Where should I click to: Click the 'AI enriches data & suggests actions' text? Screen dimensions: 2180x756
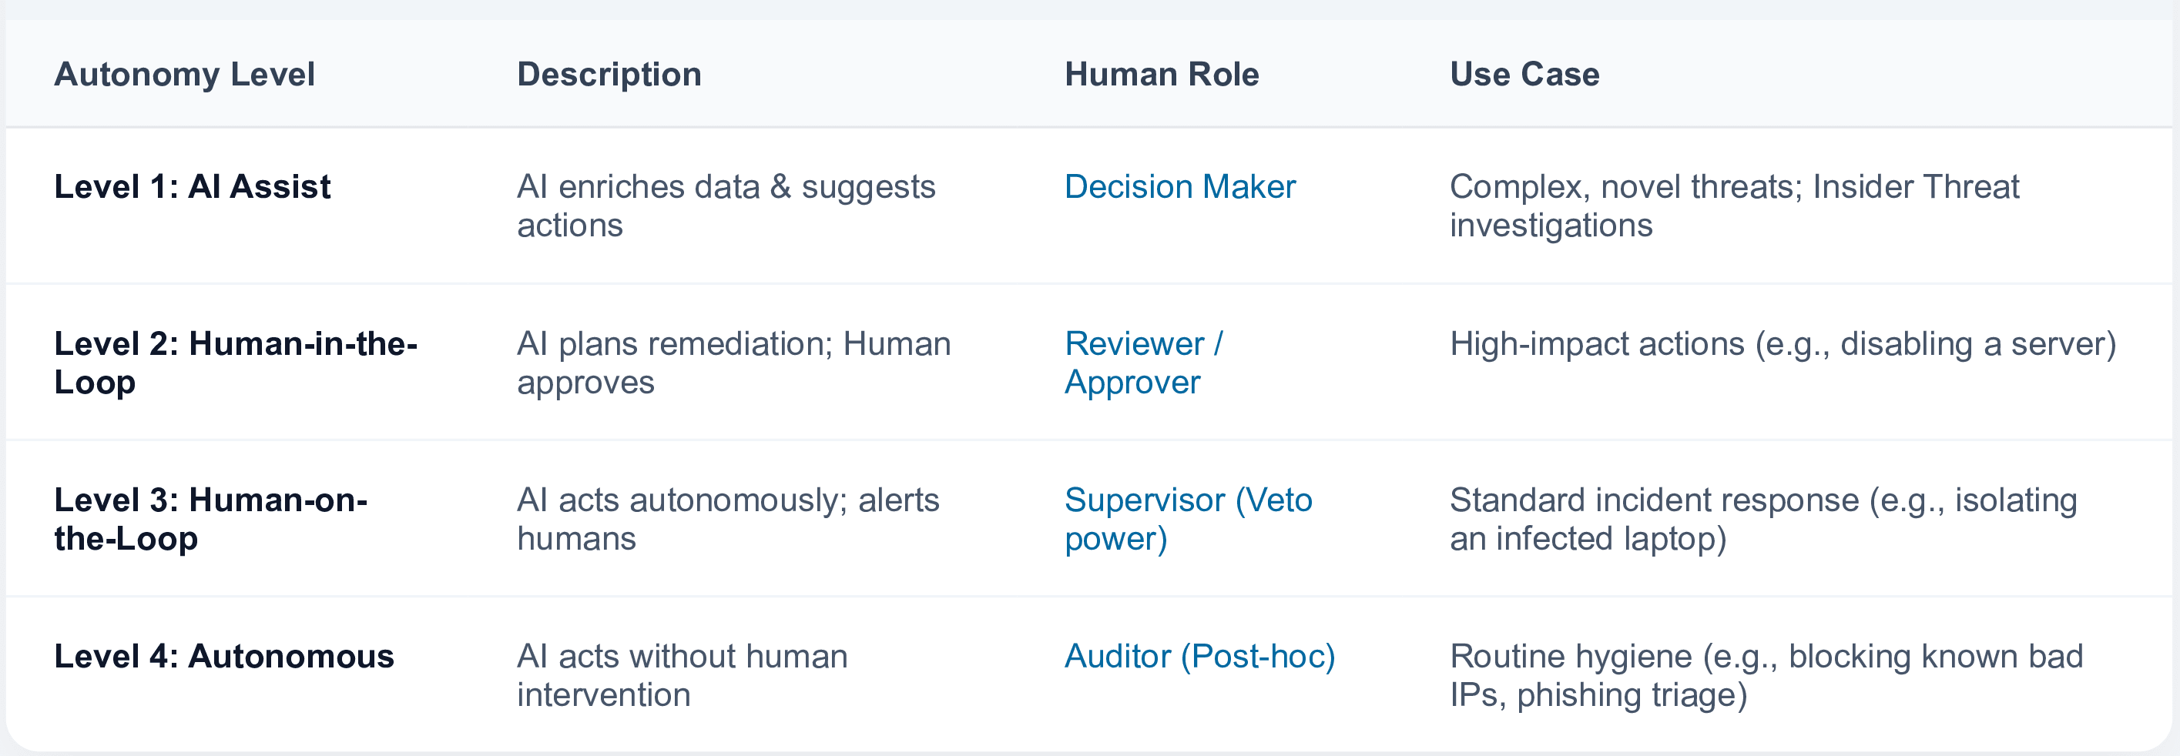726,206
